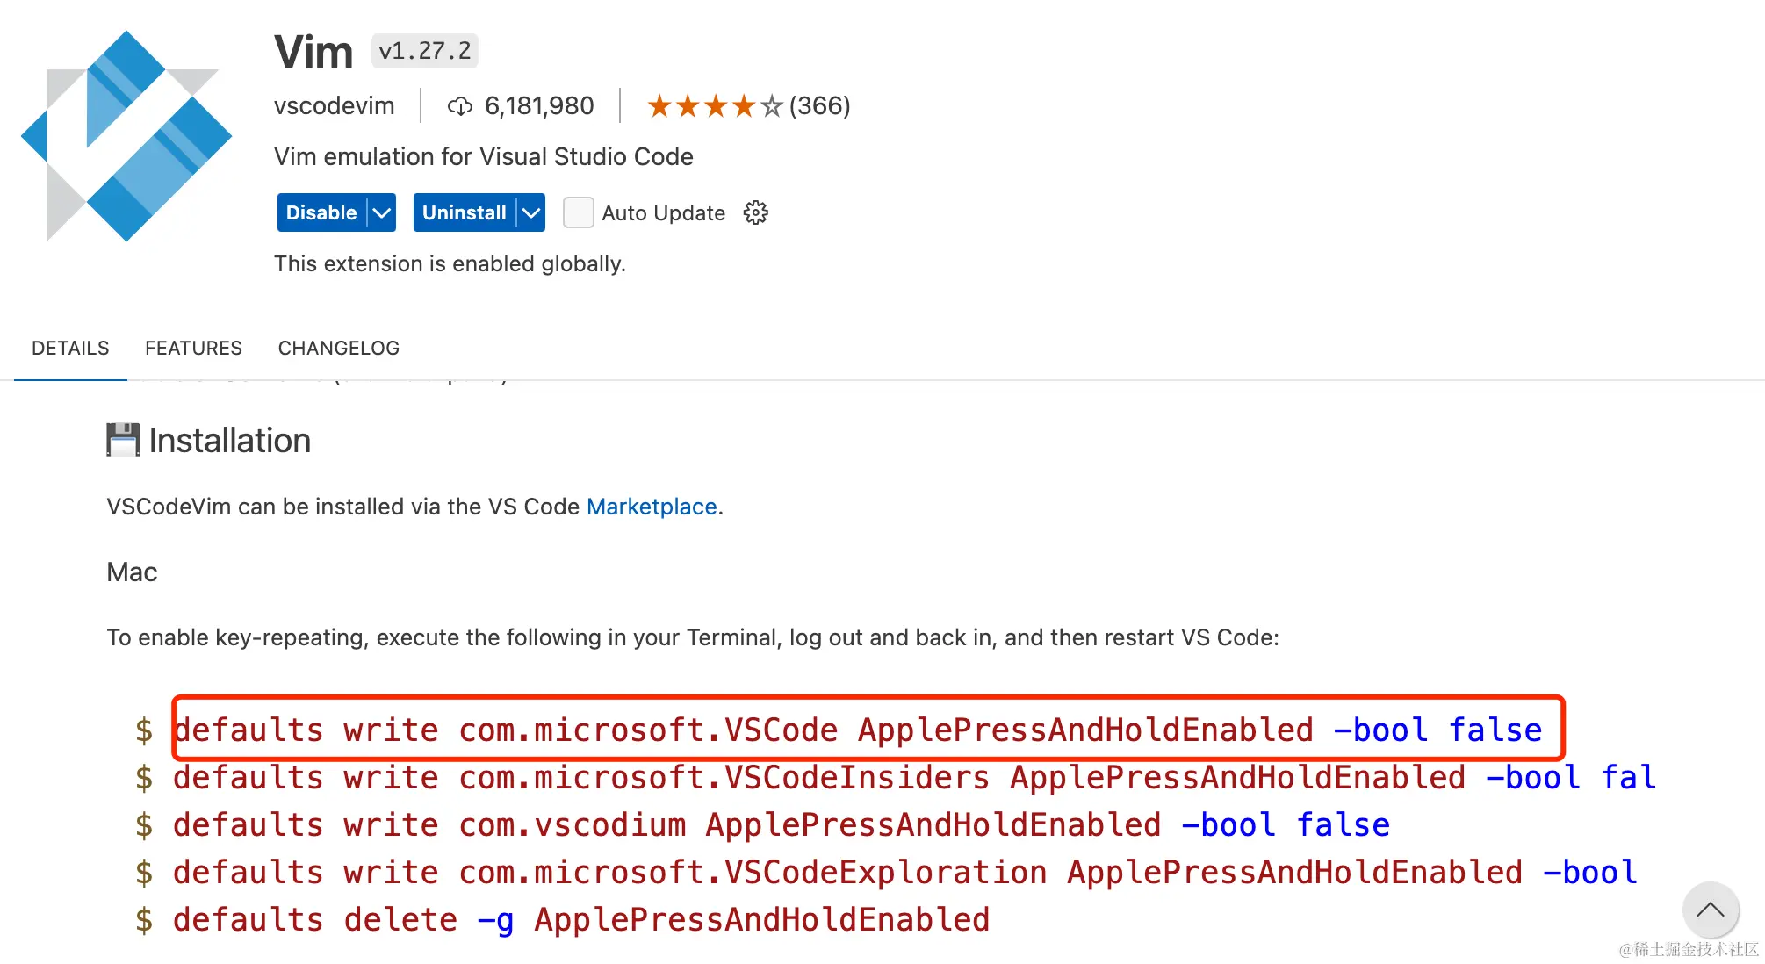This screenshot has height=964, width=1765.
Task: Open the CHANGELOG tab
Action: click(x=338, y=348)
